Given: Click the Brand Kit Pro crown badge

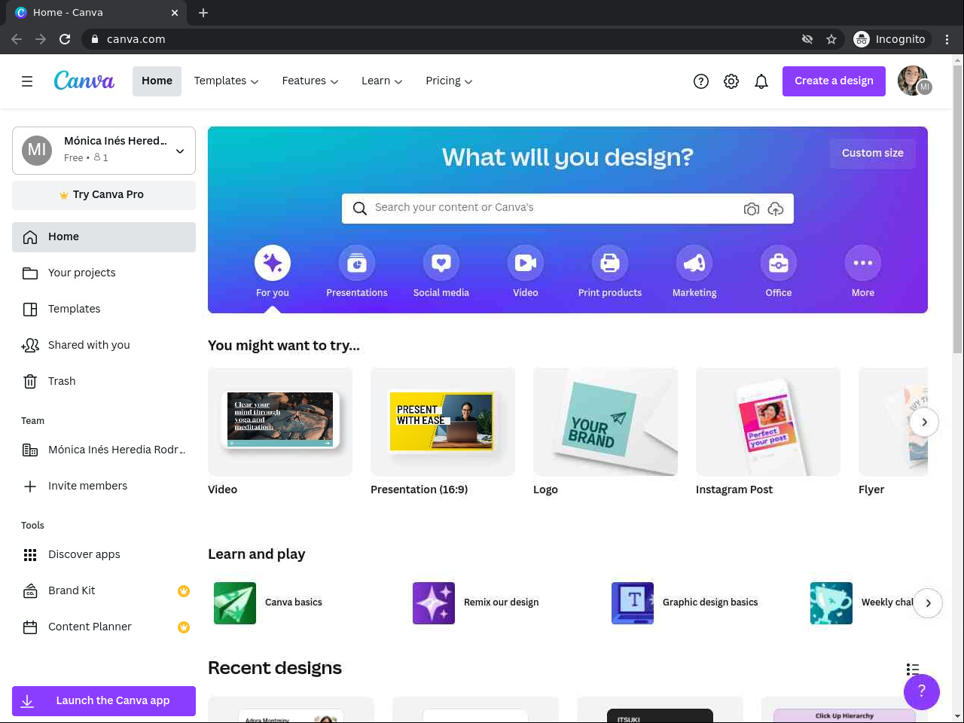Looking at the screenshot, I should (x=184, y=591).
